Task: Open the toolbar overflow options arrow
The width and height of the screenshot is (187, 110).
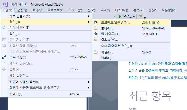Action: coord(145,18)
